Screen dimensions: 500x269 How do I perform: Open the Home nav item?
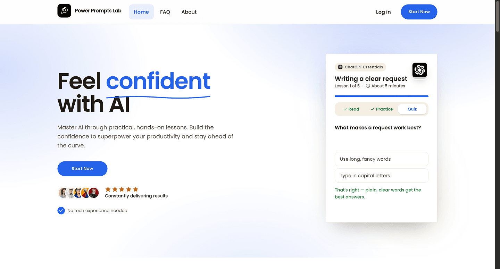tap(141, 12)
